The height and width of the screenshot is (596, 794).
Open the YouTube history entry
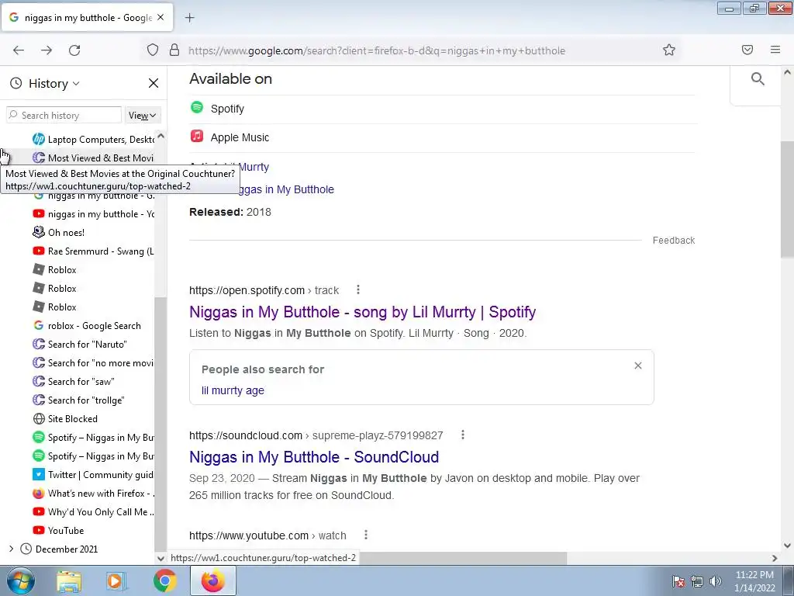pos(58,531)
